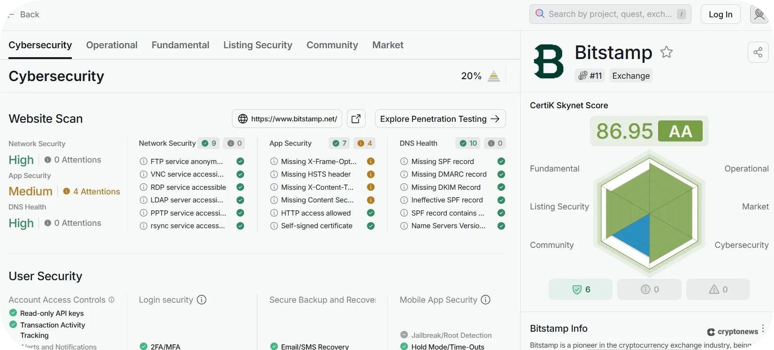Open the three-dot menu in Bitstamp Info
Image resolution: width=774 pixels, height=350 pixels.
(763, 328)
